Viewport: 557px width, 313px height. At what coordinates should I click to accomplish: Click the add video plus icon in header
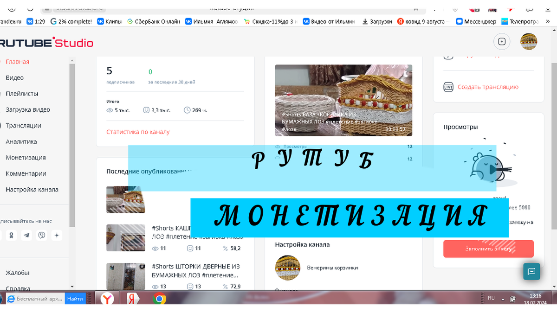(501, 41)
